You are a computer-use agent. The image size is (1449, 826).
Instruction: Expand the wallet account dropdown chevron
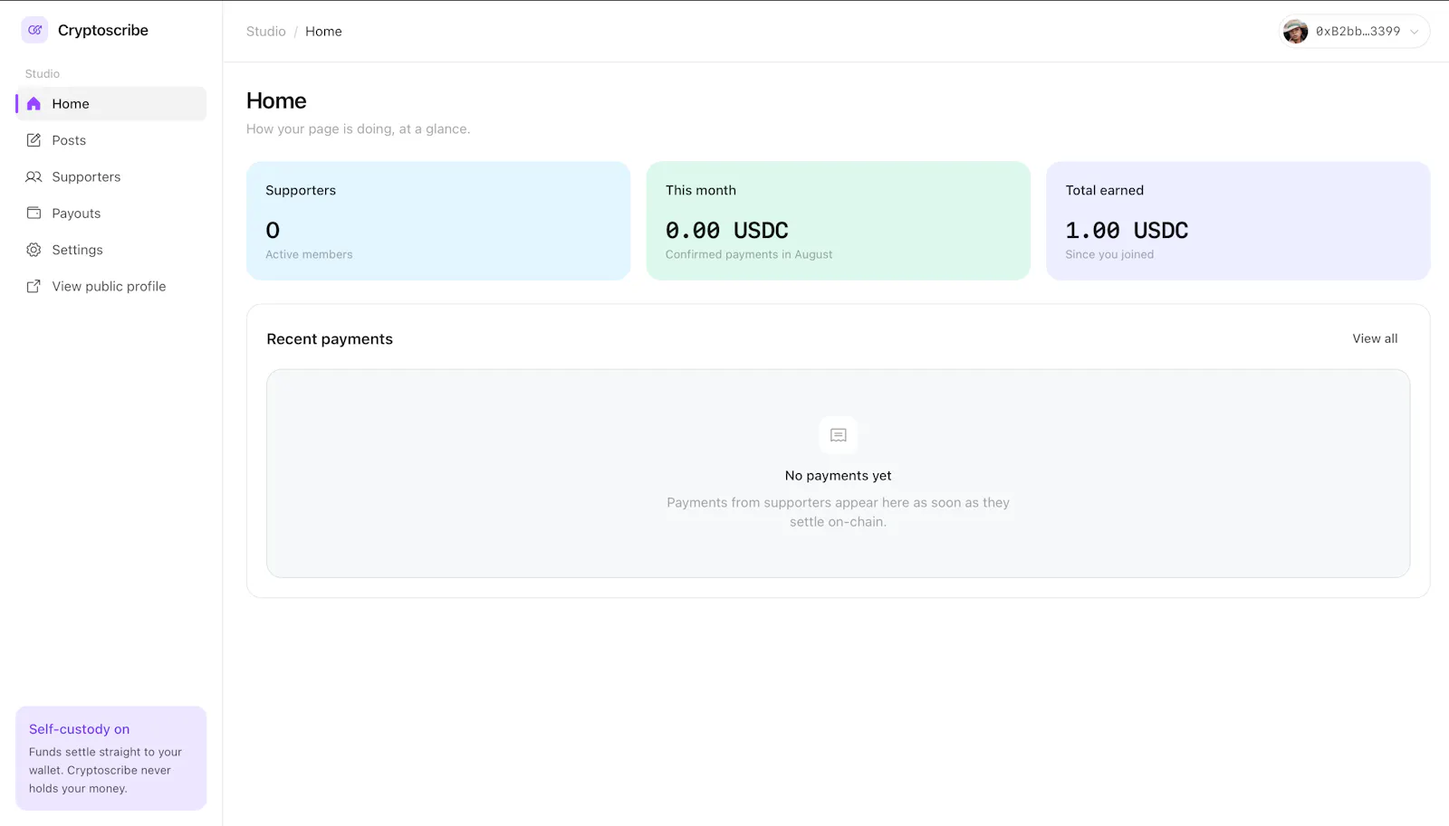pos(1415,32)
